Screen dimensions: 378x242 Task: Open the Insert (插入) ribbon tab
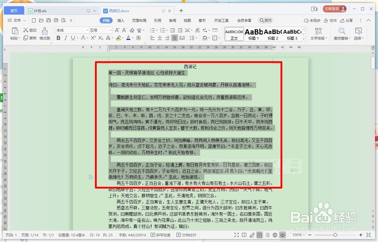[x=121, y=20]
